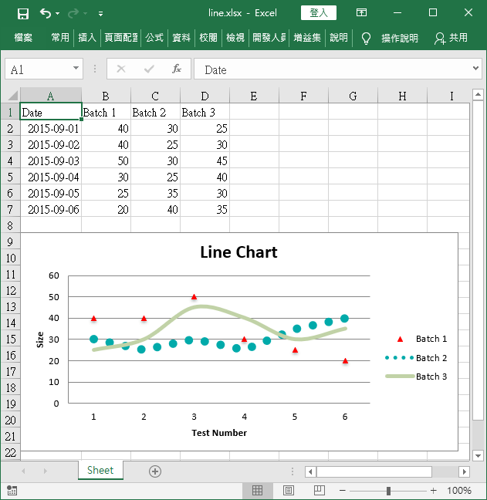Viewport: 487px width, 500px height.
Task: Click the Cancel X formula icon
Action: tap(121, 69)
